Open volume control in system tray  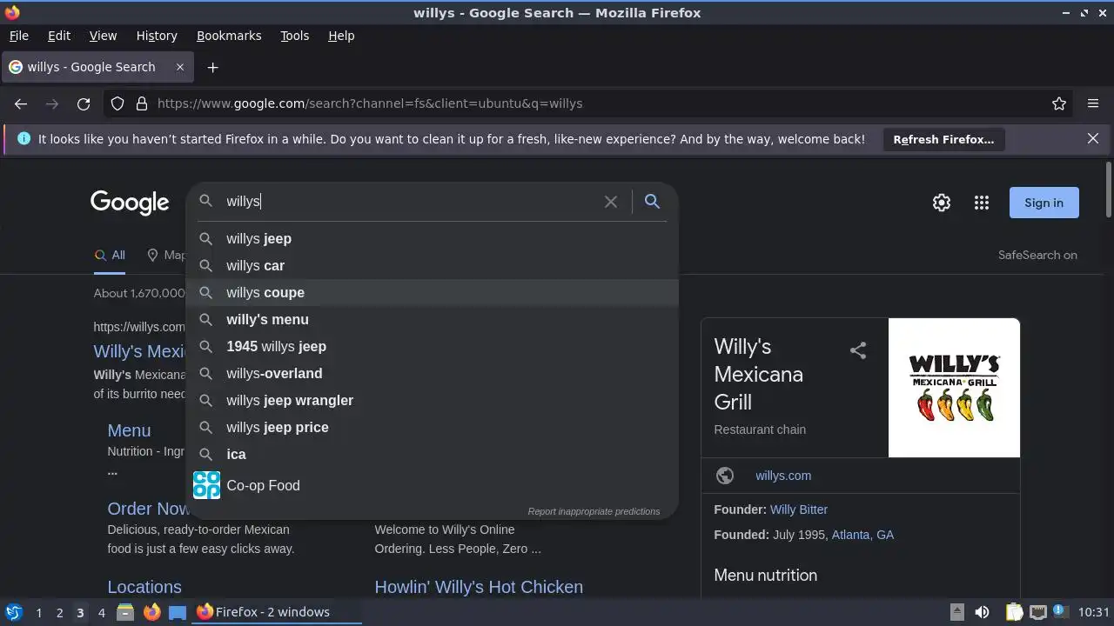982,612
